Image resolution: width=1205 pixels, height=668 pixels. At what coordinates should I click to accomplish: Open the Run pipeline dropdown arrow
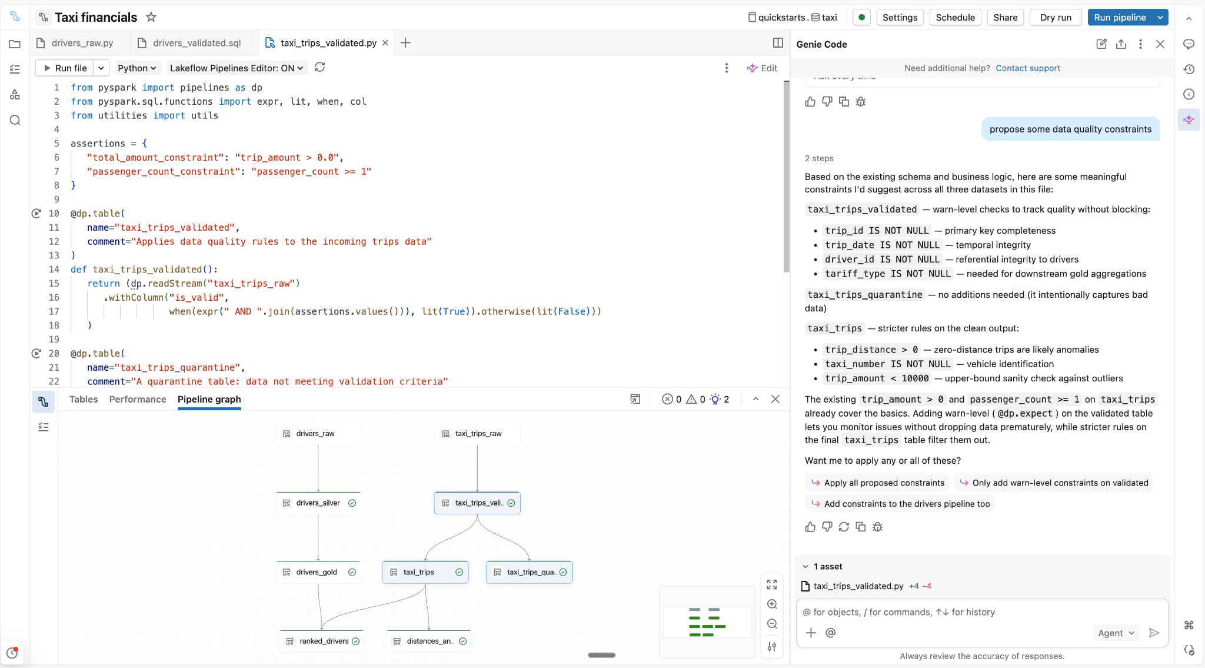1160,18
